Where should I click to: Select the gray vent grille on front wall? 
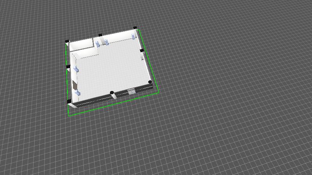tap(132, 92)
